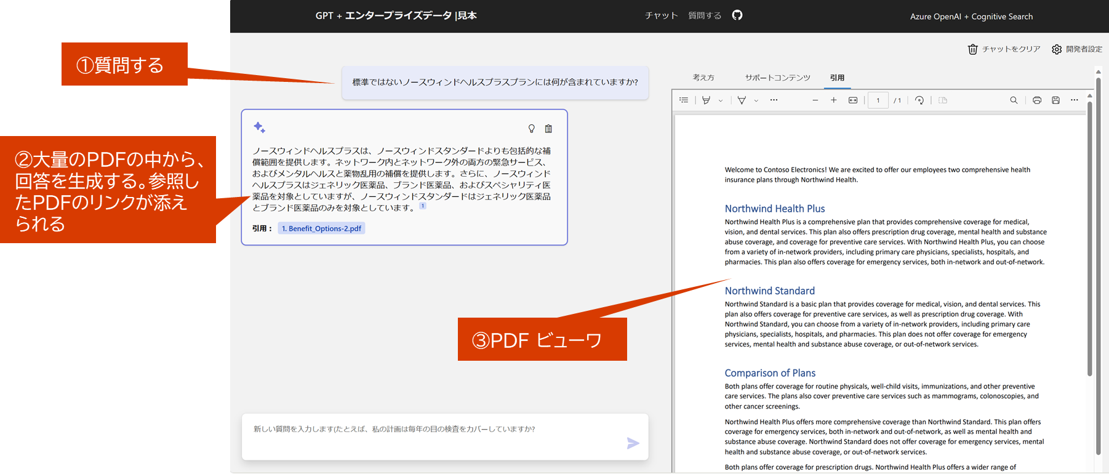Click the page view icon in PDF toolbar
This screenshot has width=1109, height=474.
[943, 100]
